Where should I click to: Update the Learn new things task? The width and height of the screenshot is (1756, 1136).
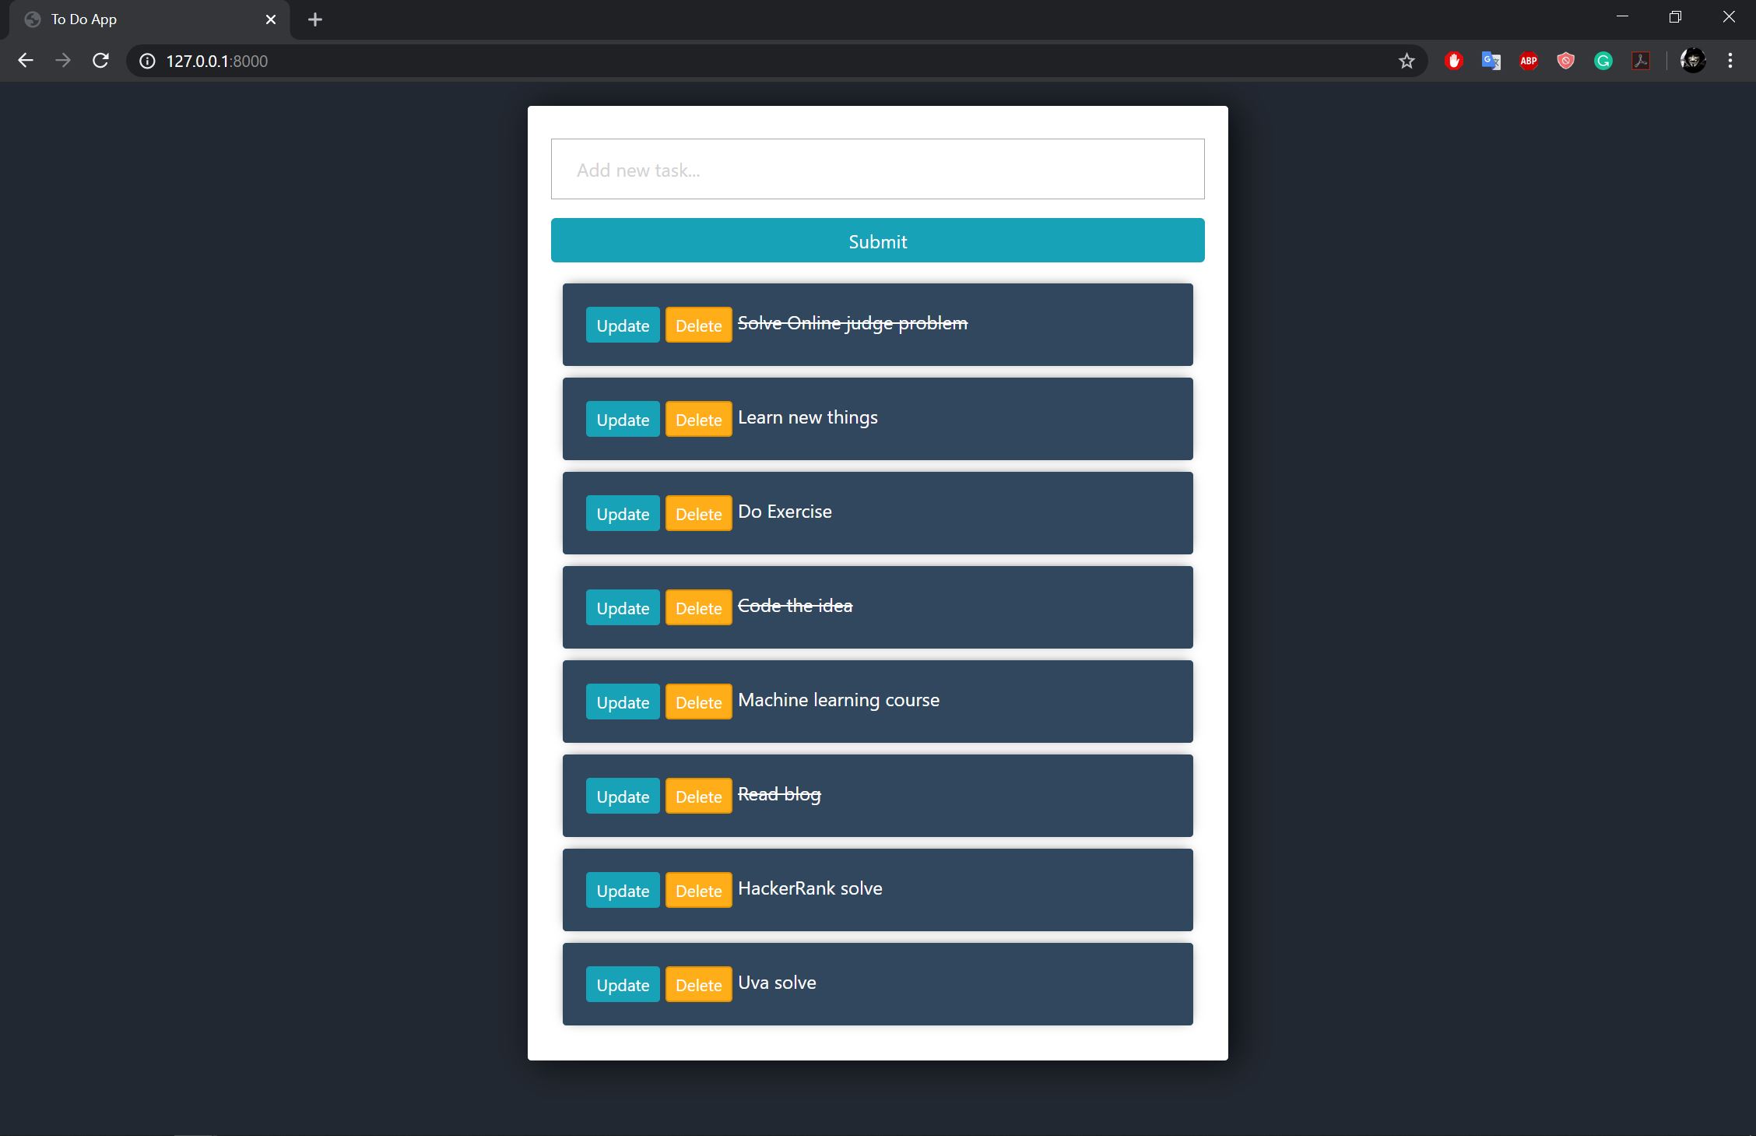click(622, 420)
